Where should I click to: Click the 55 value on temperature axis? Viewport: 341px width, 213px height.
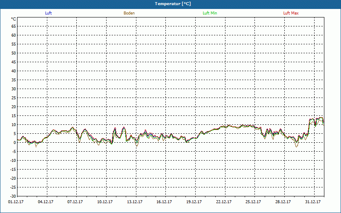(x=14, y=44)
